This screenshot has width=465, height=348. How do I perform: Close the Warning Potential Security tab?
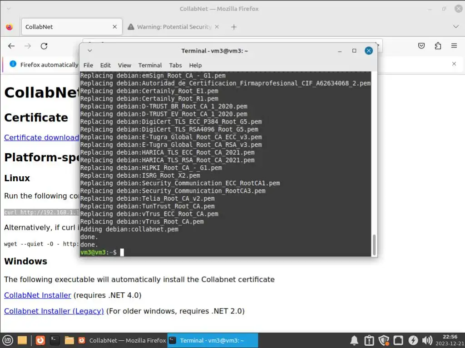click(217, 27)
